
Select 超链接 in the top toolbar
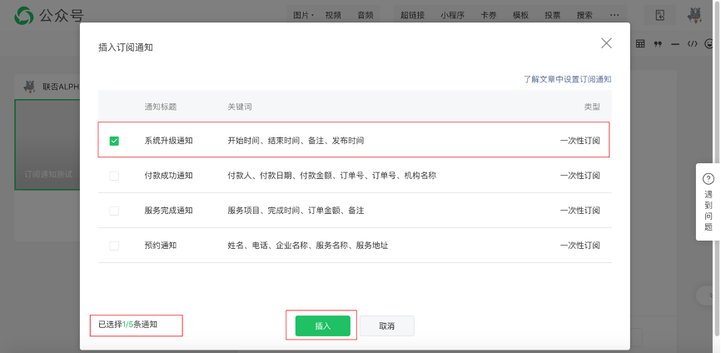coord(411,15)
